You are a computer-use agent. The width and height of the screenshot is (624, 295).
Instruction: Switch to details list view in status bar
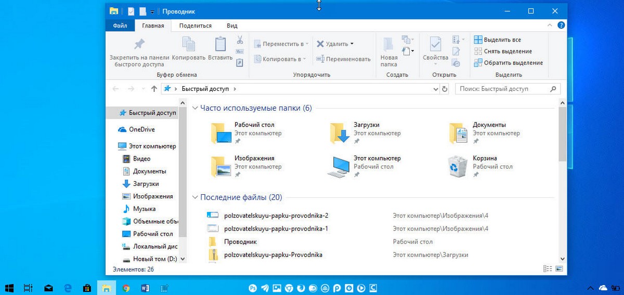pyautogui.click(x=547, y=269)
